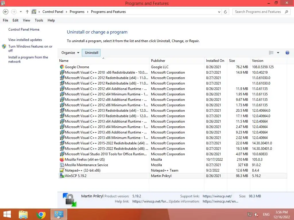Open the Help menu
Screen dimensions: 294x220
(x=51, y=20)
